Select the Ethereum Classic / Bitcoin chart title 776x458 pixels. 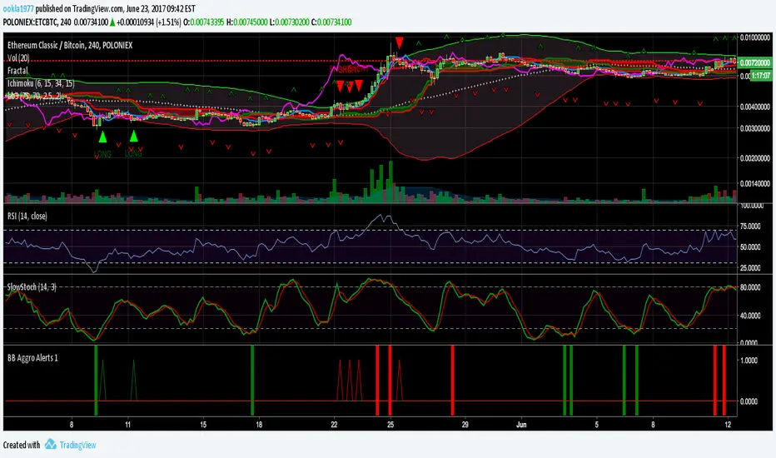[x=70, y=45]
